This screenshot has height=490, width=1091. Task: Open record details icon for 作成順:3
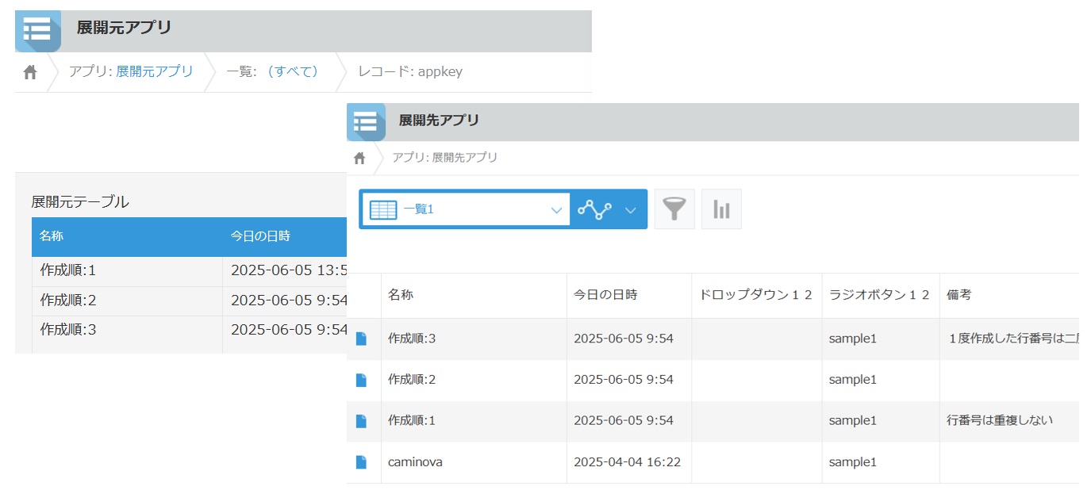(361, 339)
